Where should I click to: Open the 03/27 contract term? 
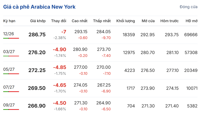9,51
